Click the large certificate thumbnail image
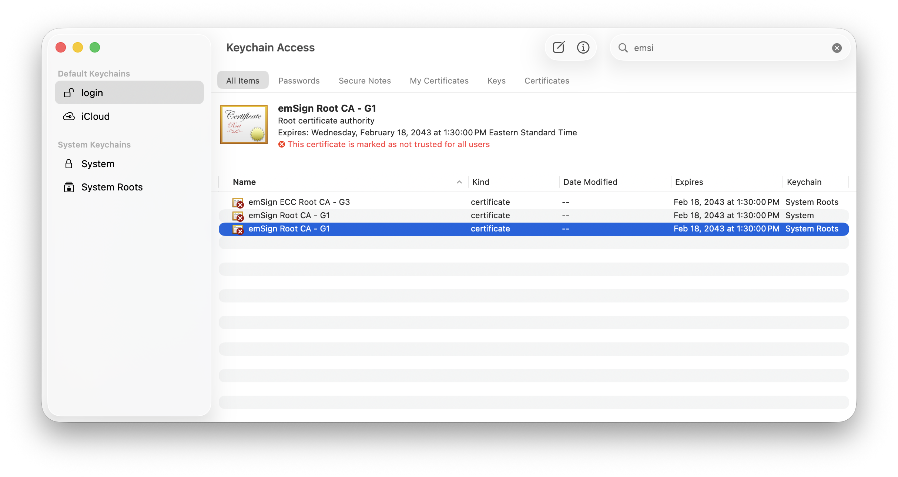898x477 pixels. [244, 125]
